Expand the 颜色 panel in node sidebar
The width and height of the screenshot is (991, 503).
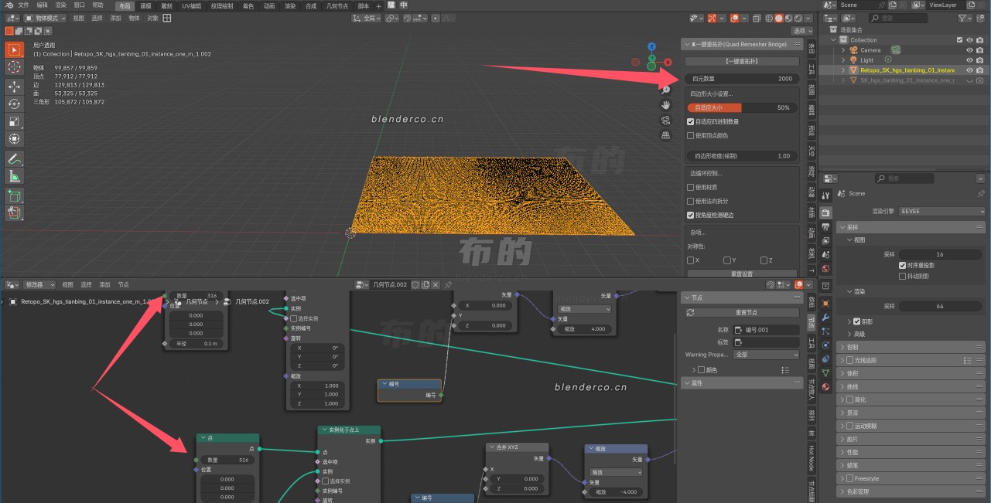(x=694, y=370)
